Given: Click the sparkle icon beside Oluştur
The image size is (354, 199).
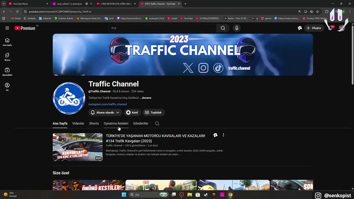Looking at the screenshot, I should (x=300, y=28).
